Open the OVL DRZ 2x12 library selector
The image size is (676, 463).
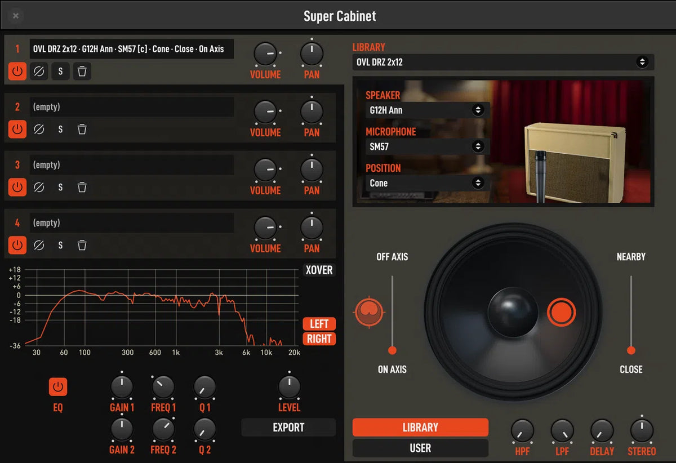(504, 62)
